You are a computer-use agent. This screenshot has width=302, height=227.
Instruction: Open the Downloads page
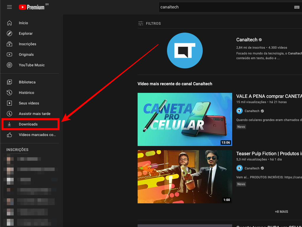[x=28, y=124]
